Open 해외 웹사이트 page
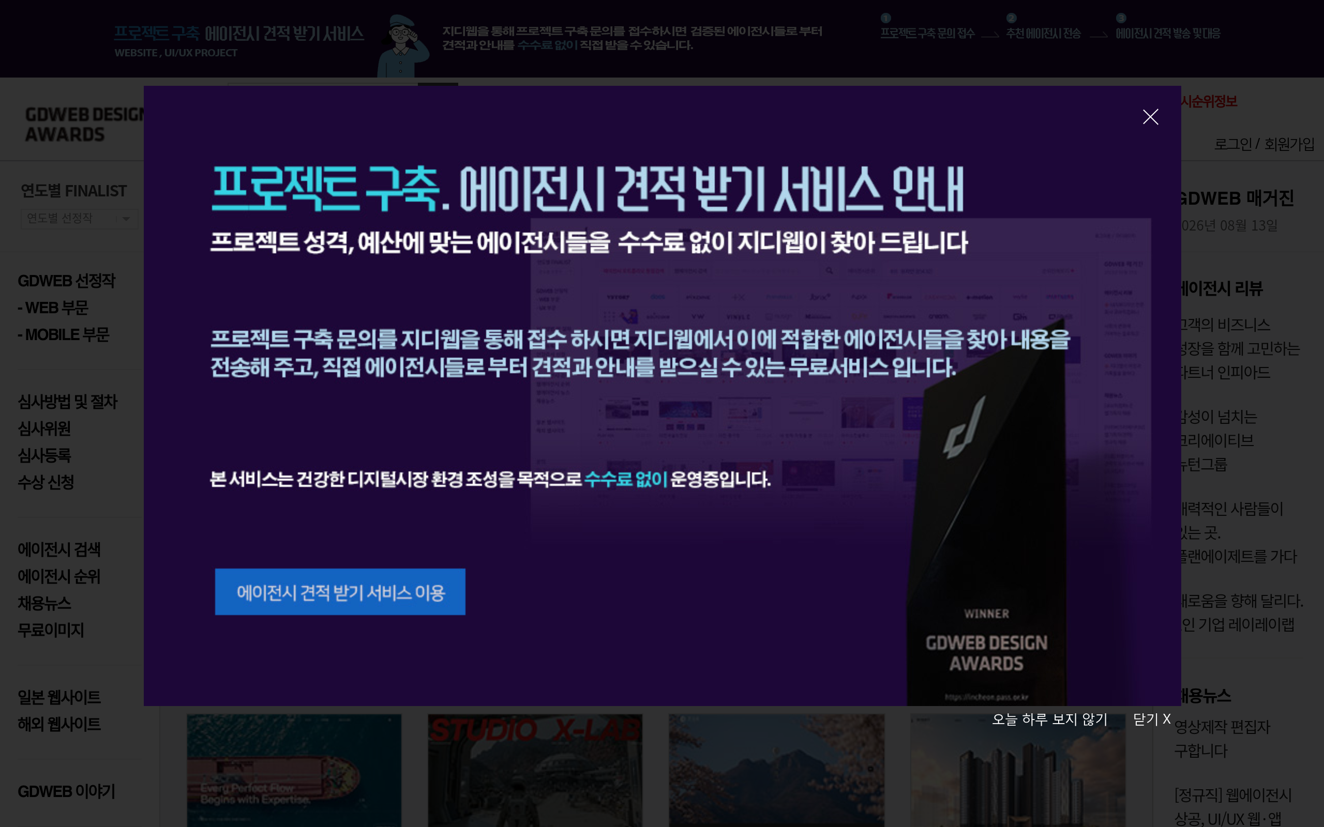Image resolution: width=1324 pixels, height=827 pixels. tap(59, 724)
